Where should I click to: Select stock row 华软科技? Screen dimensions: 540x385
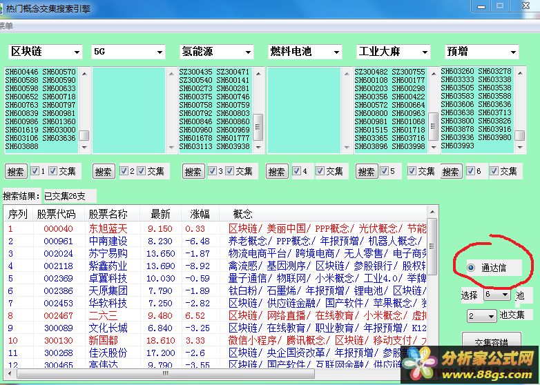click(x=215, y=303)
